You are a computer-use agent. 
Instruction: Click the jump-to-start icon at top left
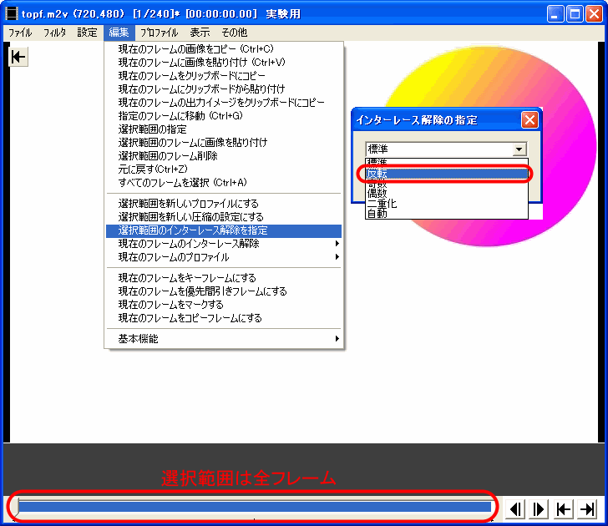[x=18, y=57]
